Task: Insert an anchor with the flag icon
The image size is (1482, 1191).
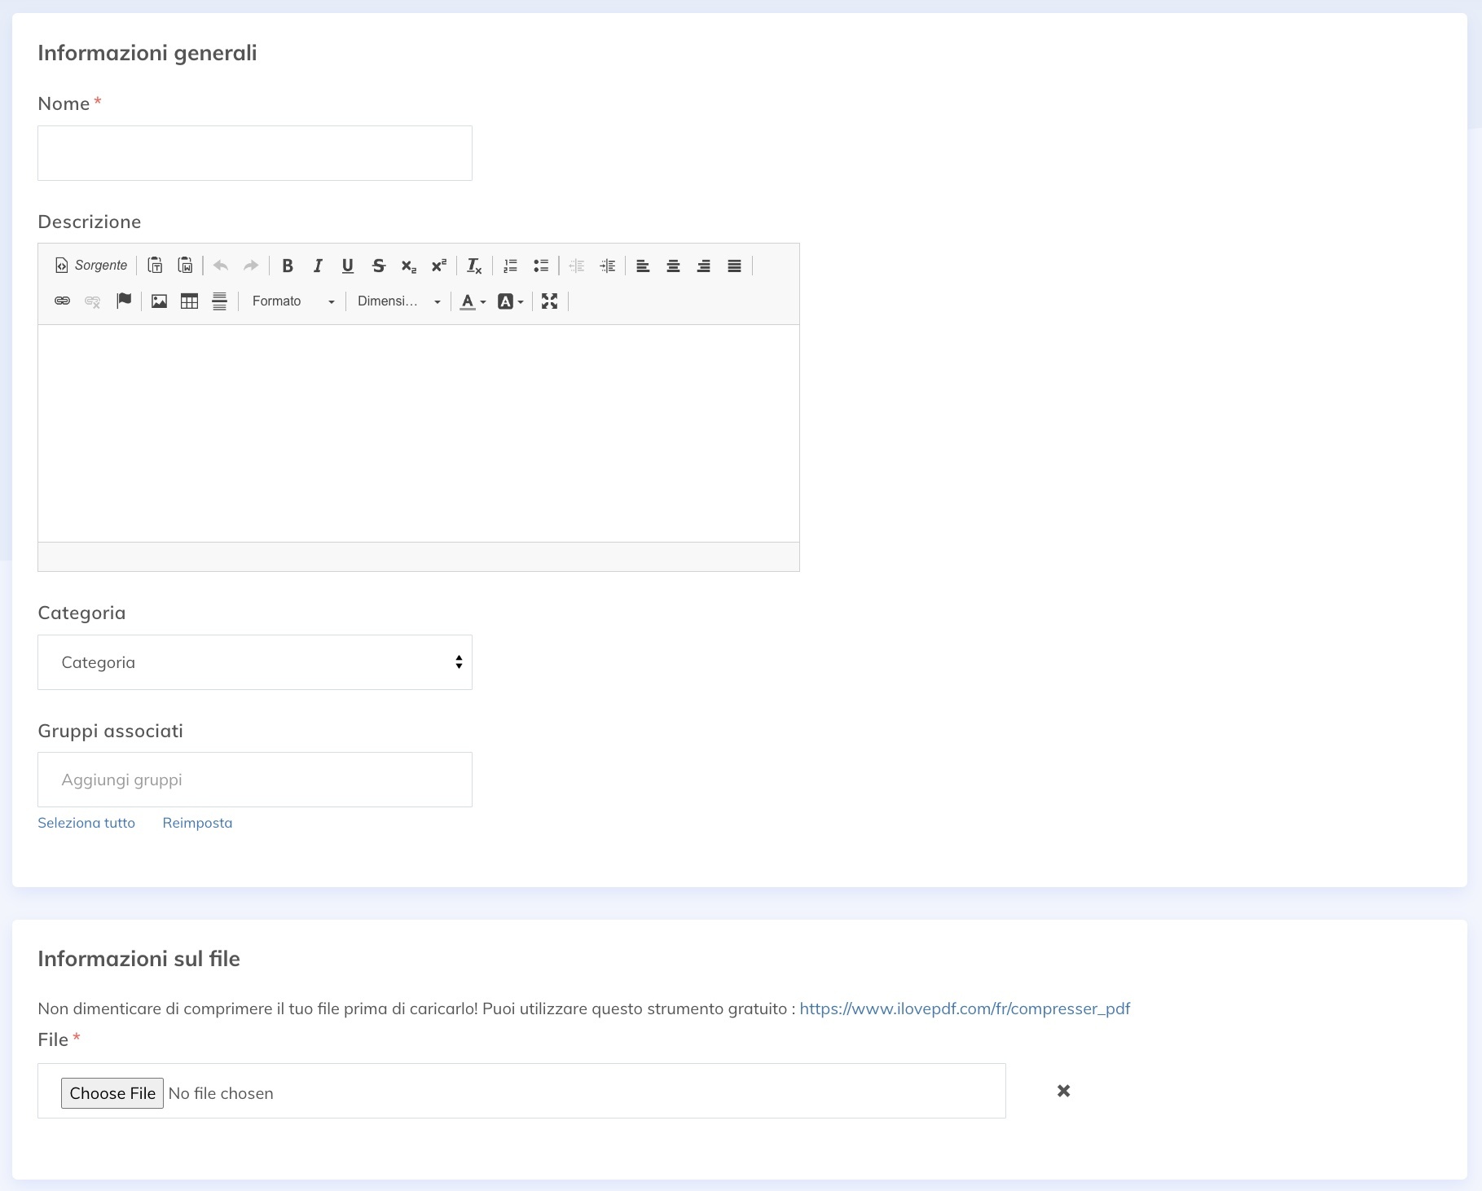Action: coord(124,301)
